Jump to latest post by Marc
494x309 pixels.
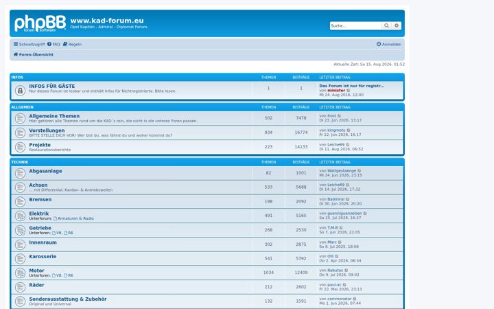coord(340,242)
